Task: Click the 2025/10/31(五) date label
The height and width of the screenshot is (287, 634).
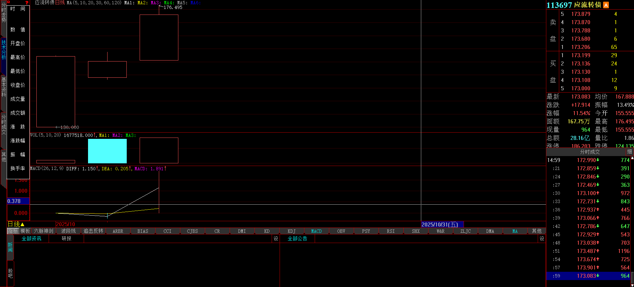Action: (x=442, y=225)
